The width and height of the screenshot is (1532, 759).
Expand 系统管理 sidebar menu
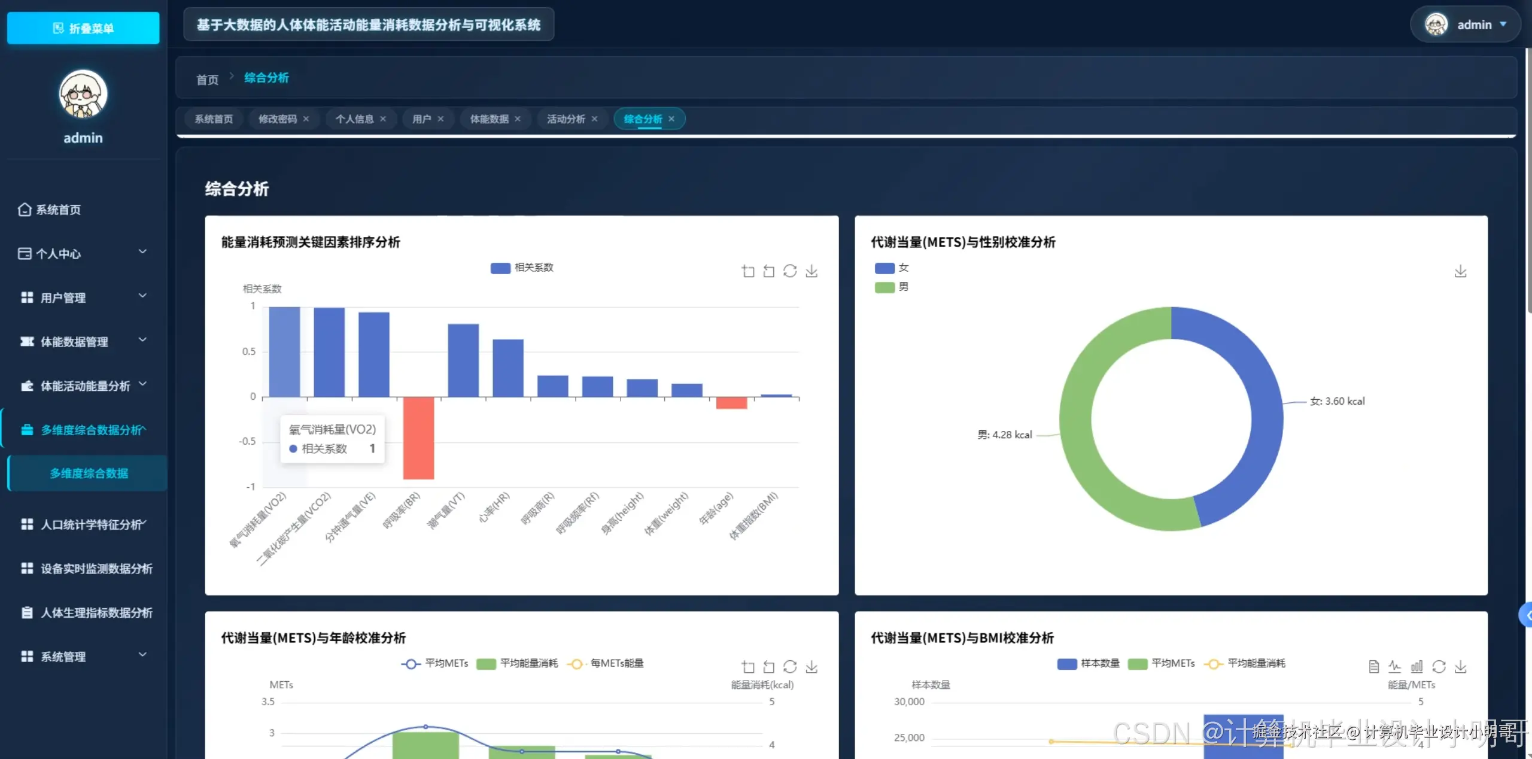83,656
